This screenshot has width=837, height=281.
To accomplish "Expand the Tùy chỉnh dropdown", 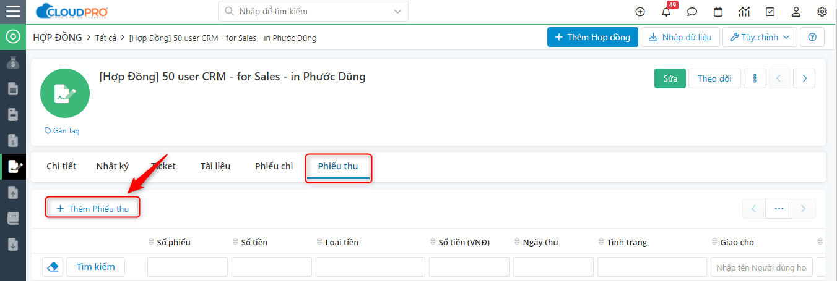I will tap(760, 37).
